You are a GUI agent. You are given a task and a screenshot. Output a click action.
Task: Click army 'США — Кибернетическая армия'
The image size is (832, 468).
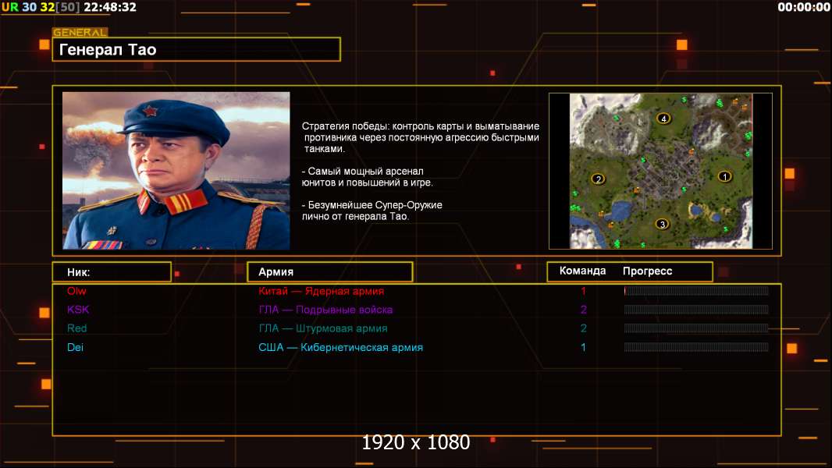pyautogui.click(x=340, y=347)
